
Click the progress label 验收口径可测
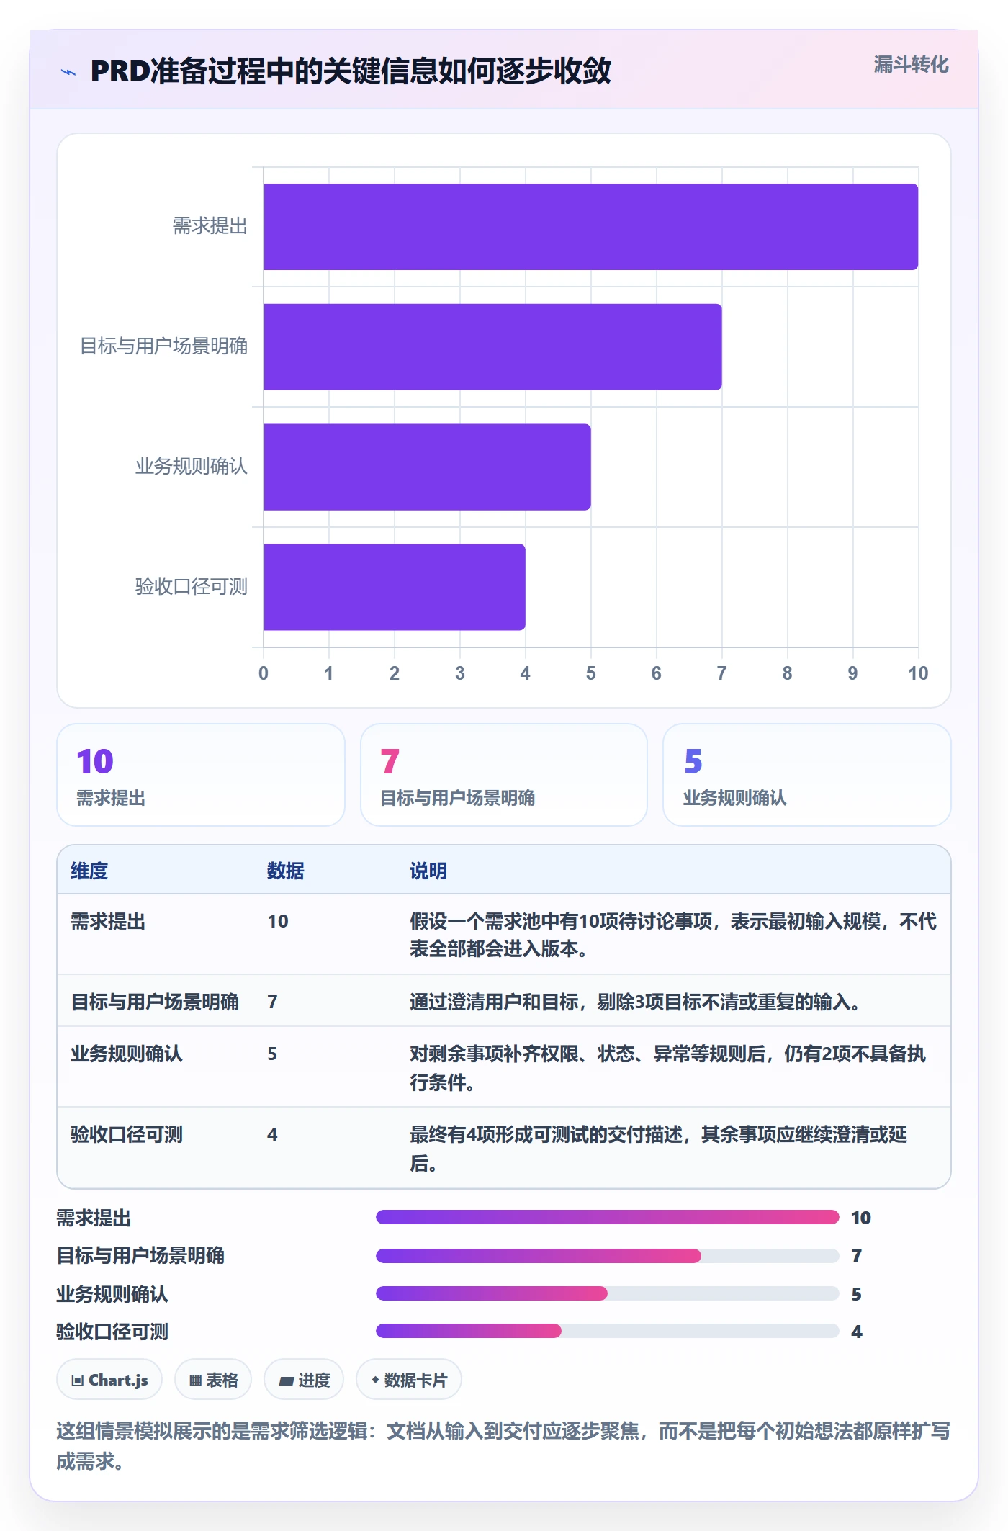pyautogui.click(x=112, y=1332)
